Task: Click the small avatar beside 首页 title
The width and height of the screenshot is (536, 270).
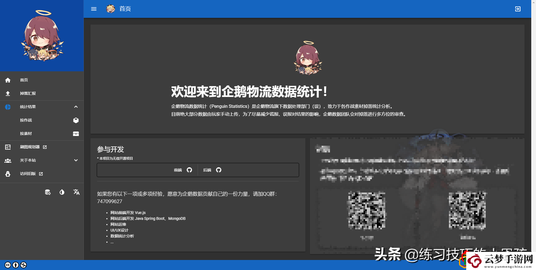Action: (111, 9)
